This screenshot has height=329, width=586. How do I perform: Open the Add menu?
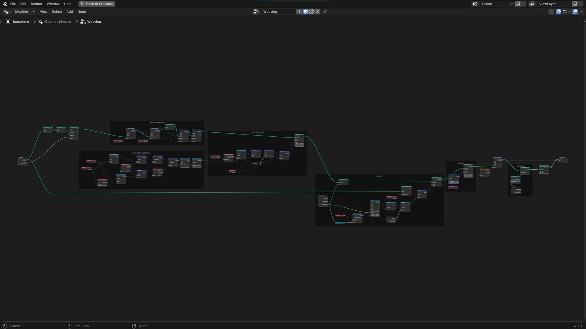pyautogui.click(x=70, y=11)
